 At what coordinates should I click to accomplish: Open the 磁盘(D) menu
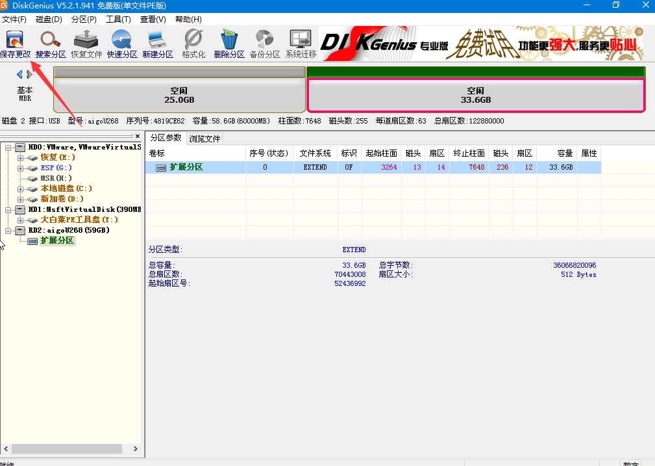tap(49, 19)
